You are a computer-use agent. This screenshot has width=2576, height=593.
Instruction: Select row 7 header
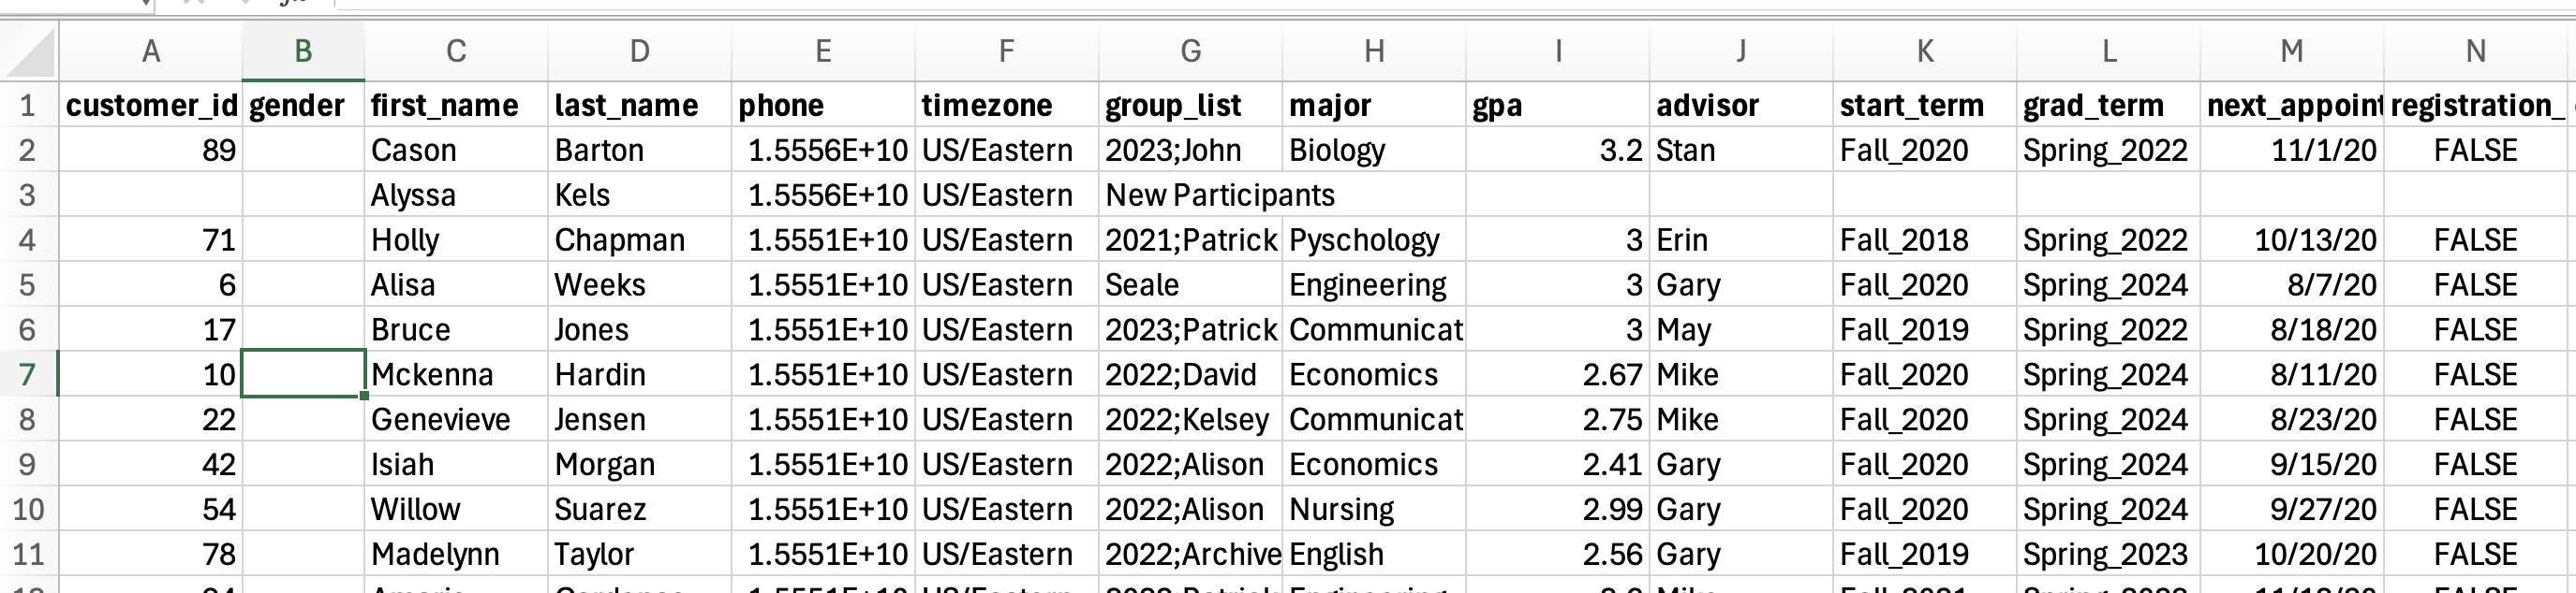click(x=28, y=374)
